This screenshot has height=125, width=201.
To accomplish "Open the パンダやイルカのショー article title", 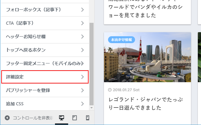I will 145,9.
